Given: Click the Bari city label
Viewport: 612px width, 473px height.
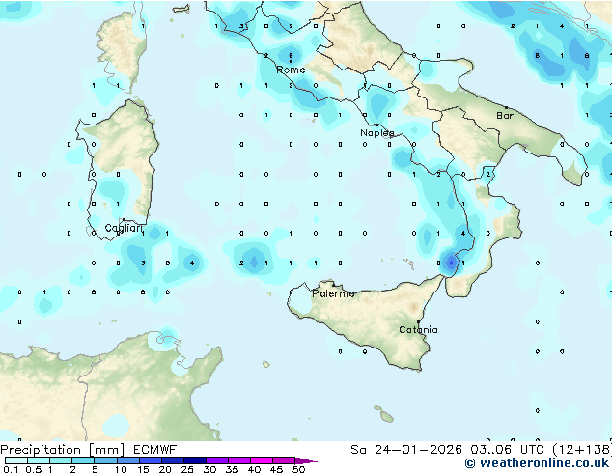Looking at the screenshot, I should point(506,115).
